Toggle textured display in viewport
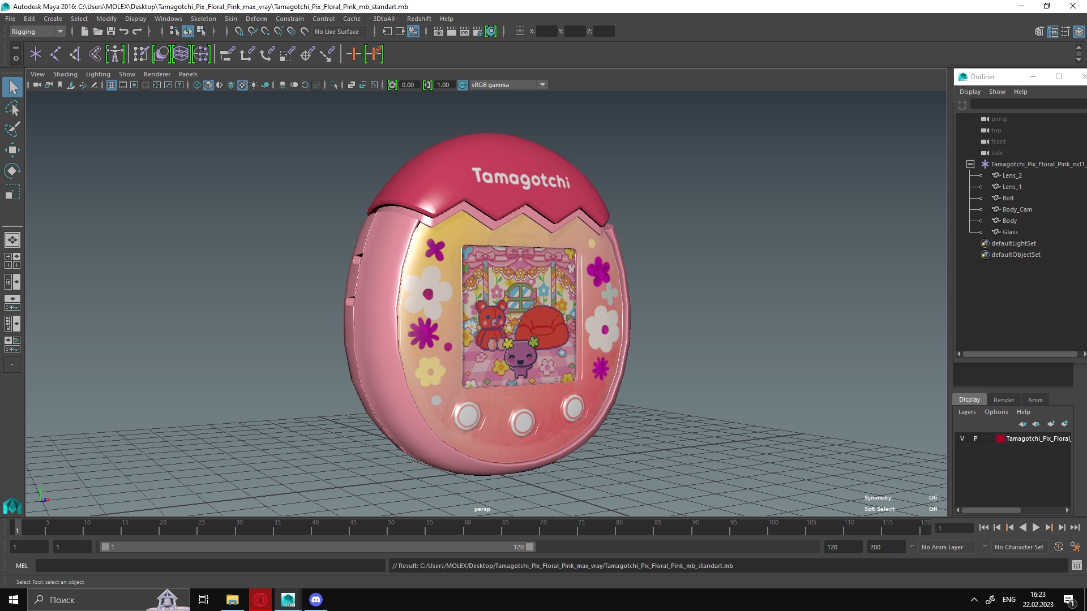1087x611 pixels. pos(242,85)
